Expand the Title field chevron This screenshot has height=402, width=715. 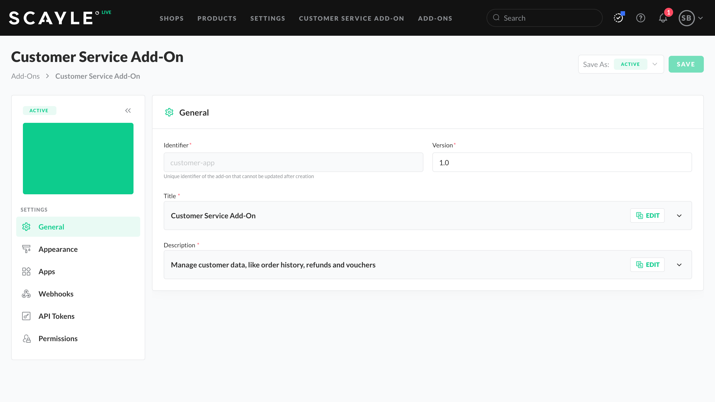(679, 216)
